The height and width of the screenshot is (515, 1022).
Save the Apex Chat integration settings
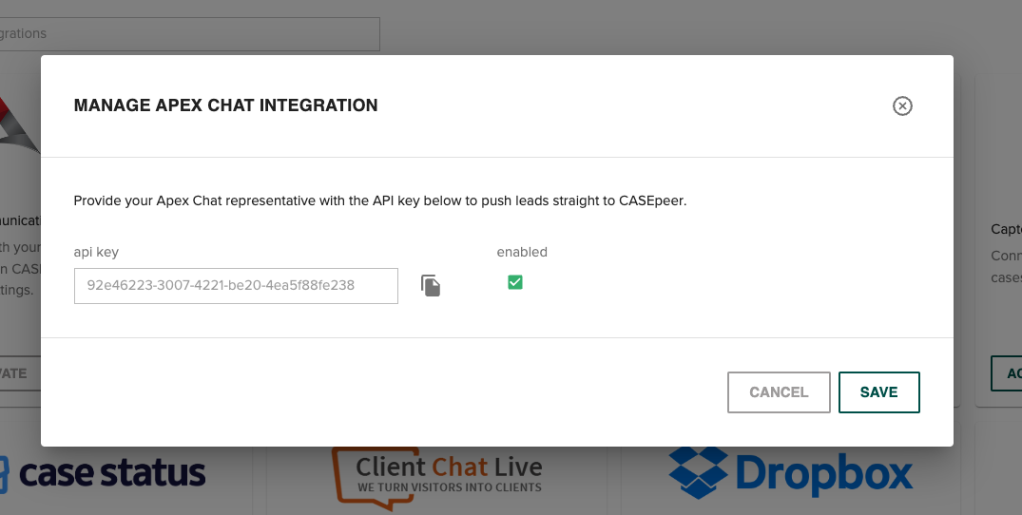coord(878,391)
